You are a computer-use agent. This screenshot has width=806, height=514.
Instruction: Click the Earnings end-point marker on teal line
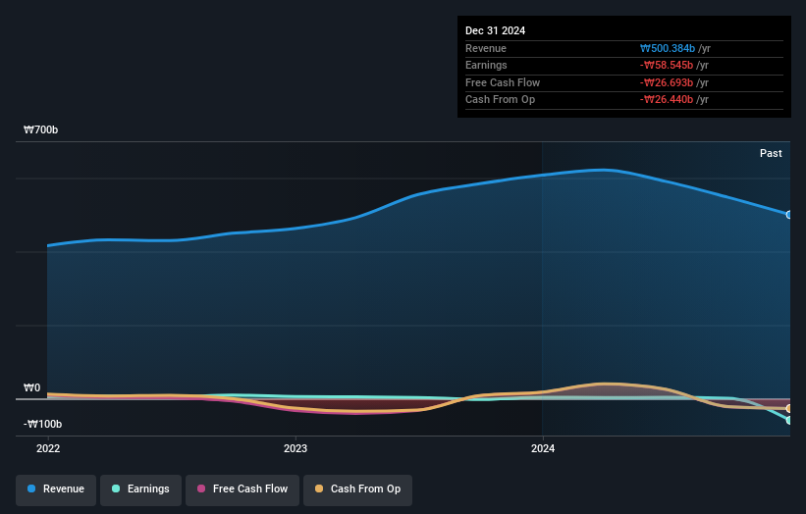point(789,420)
